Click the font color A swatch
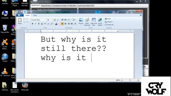This screenshot has height=96, width=171. tap(56, 24)
